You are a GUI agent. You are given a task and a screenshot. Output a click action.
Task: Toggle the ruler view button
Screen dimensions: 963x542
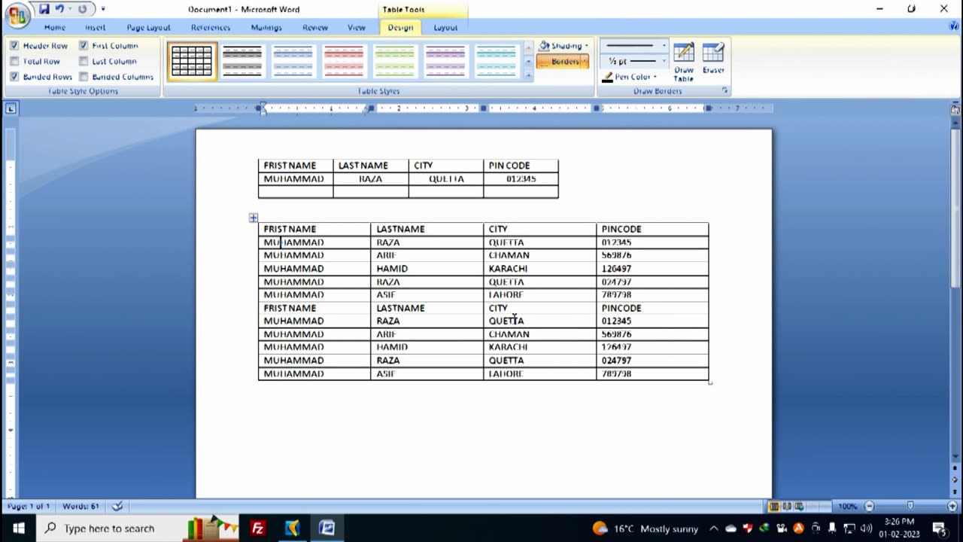click(955, 109)
